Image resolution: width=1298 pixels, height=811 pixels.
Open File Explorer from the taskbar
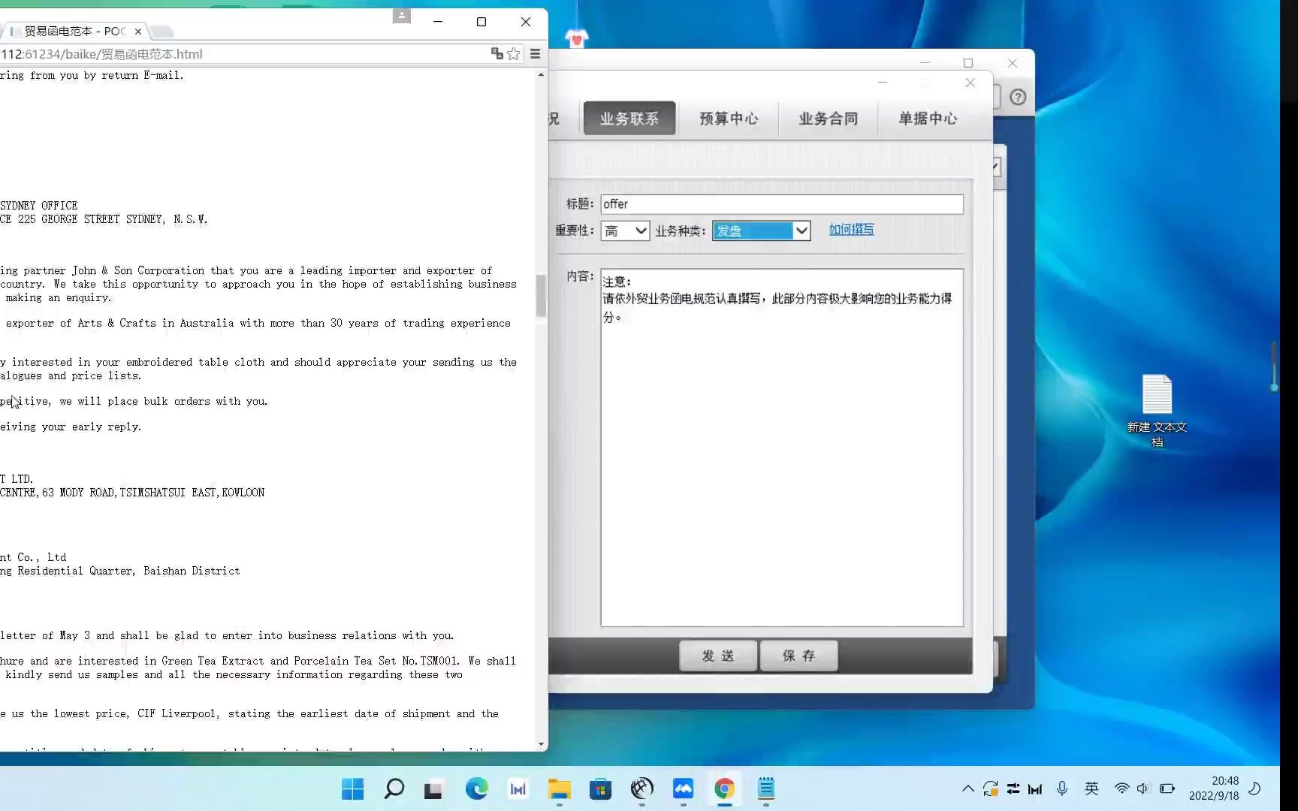coord(559,788)
